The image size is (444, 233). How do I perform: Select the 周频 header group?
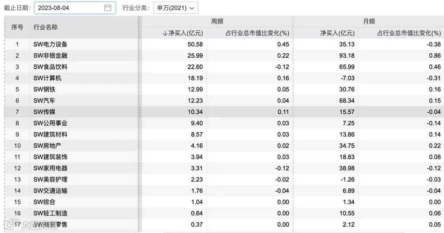point(217,21)
